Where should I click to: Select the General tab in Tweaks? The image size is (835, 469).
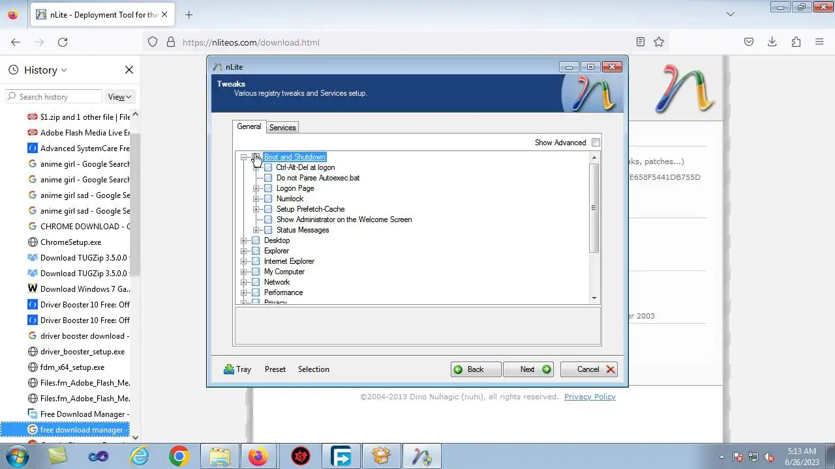click(x=249, y=126)
